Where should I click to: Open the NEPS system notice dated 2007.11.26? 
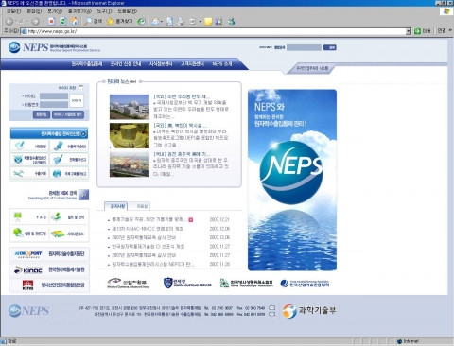[153, 264]
